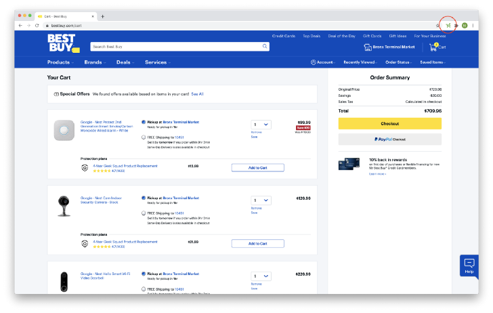Viewport: 493px width, 313px height.
Task: Open the browser profile avatar
Action: click(x=465, y=26)
